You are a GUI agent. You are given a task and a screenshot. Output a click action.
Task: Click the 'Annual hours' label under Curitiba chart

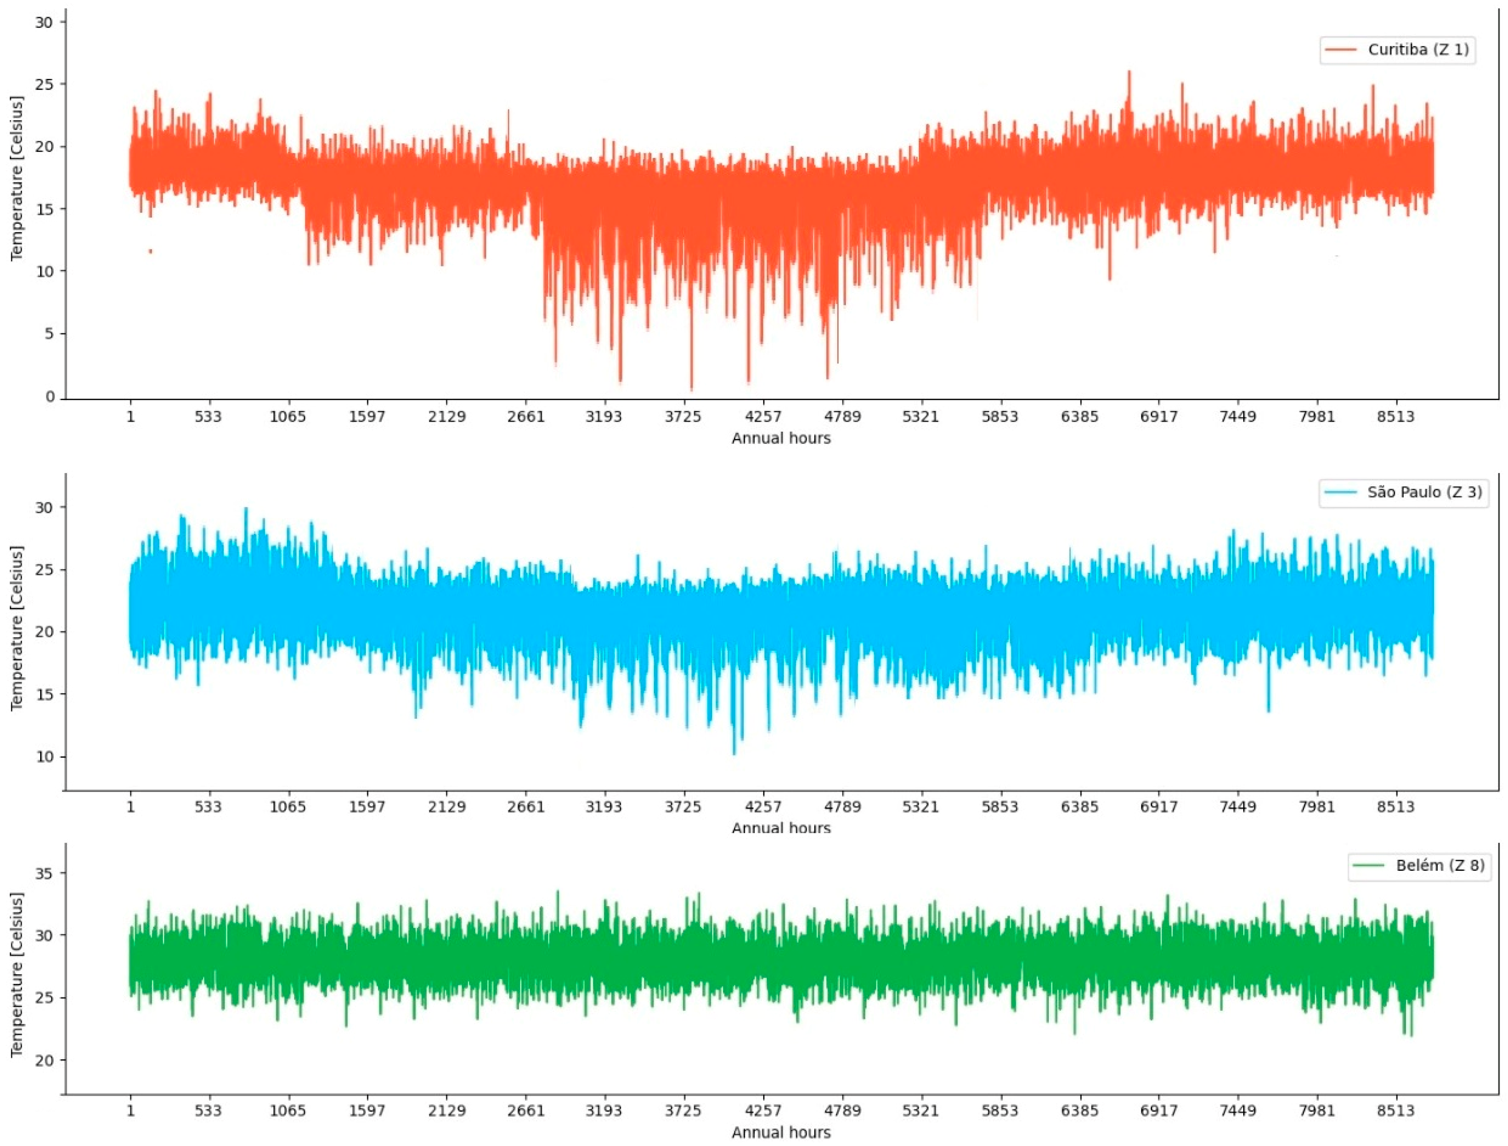tap(780, 439)
